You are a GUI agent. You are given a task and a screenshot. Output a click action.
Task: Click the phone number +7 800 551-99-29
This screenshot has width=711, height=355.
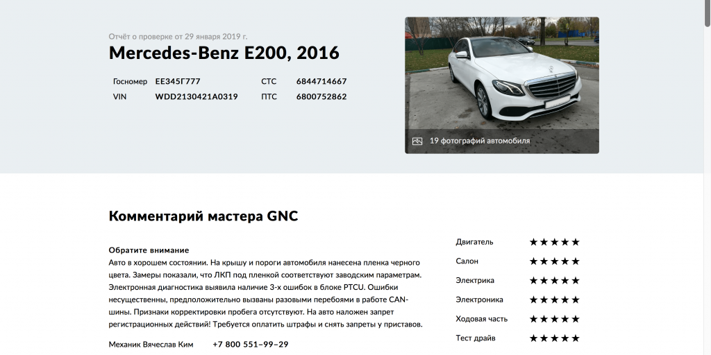pos(250,345)
